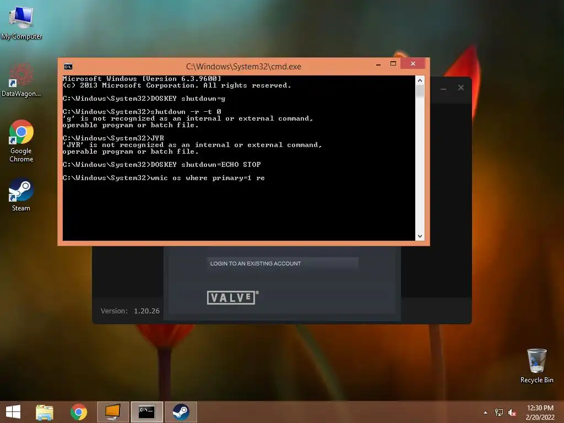Open the Windows Start button
Image resolution: width=564 pixels, height=423 pixels.
[13, 412]
